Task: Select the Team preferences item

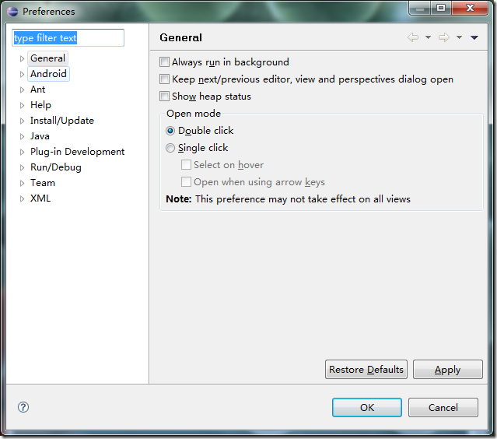Action: [43, 183]
